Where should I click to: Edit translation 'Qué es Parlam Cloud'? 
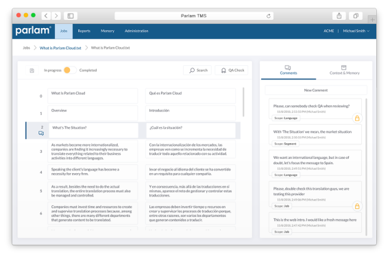[x=191, y=96]
